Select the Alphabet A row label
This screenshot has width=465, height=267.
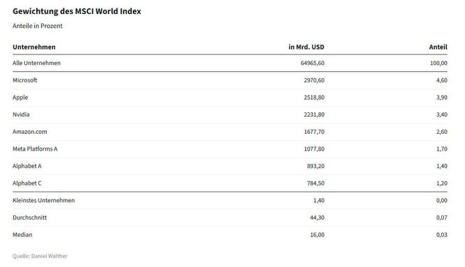27,166
